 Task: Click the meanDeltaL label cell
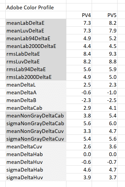click(36, 84)
